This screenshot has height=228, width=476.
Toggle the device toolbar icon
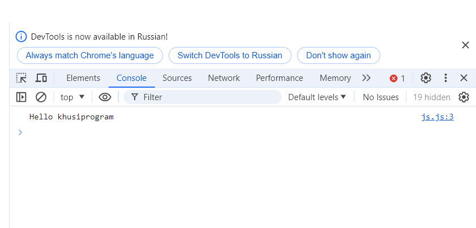[41, 78]
